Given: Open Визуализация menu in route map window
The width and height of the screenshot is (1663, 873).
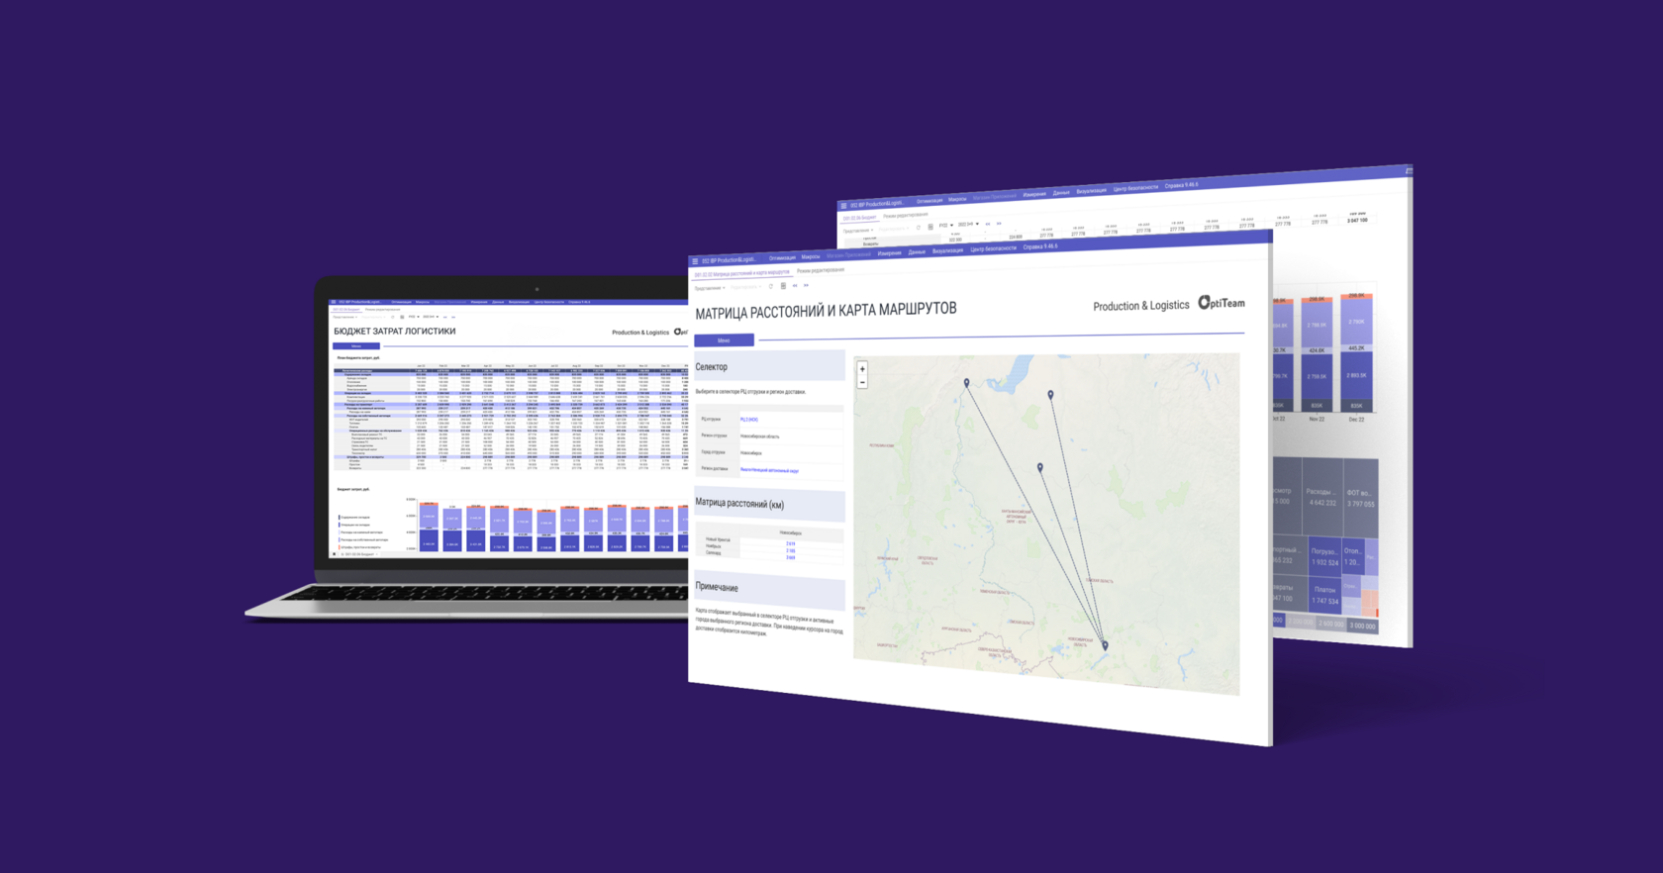Looking at the screenshot, I should click(947, 250).
